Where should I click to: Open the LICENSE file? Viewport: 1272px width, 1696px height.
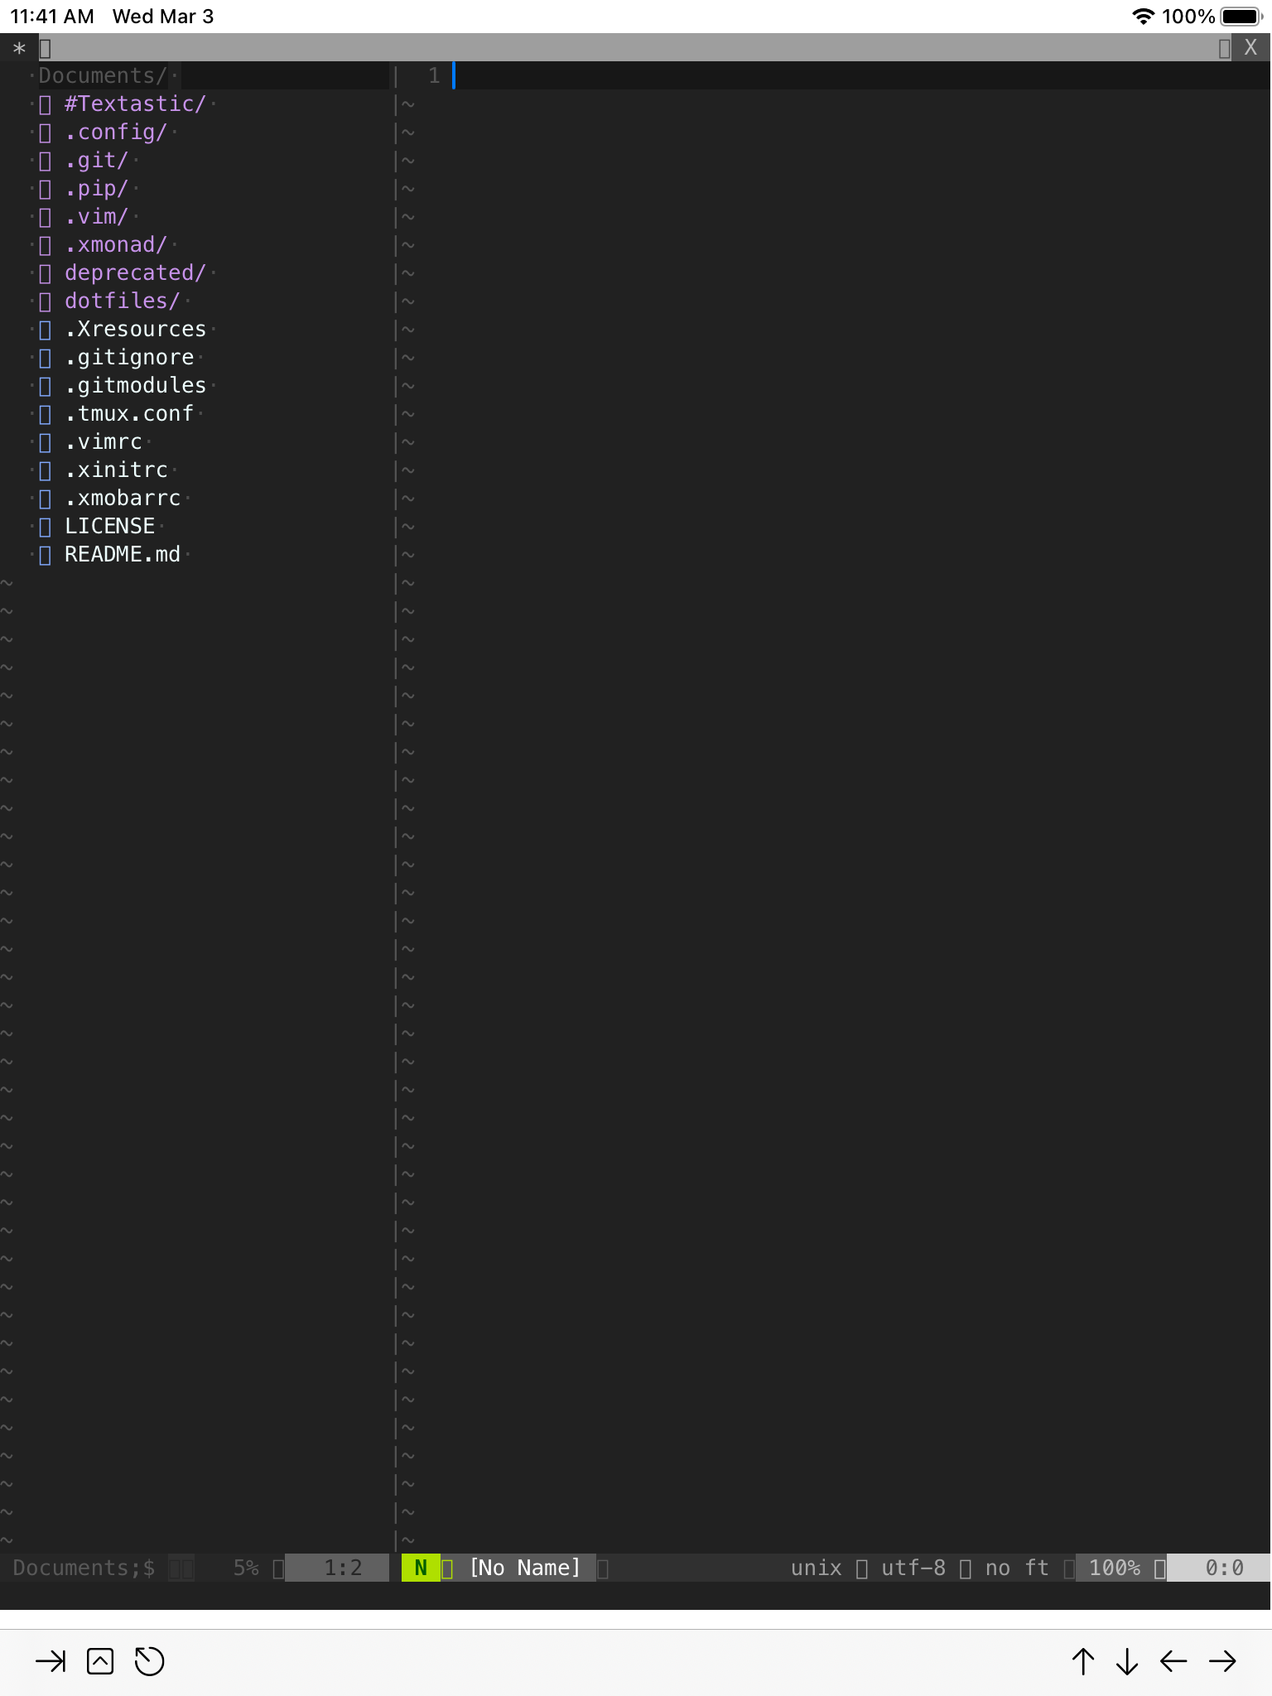pos(109,526)
